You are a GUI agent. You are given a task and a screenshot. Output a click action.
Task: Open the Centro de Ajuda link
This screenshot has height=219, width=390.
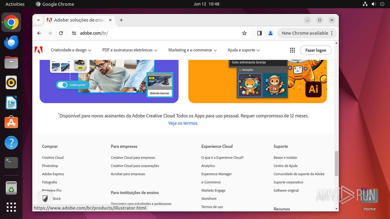pos(285,166)
